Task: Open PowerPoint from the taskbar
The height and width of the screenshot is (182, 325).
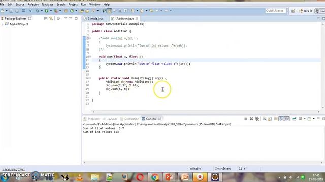Action: coord(169,177)
